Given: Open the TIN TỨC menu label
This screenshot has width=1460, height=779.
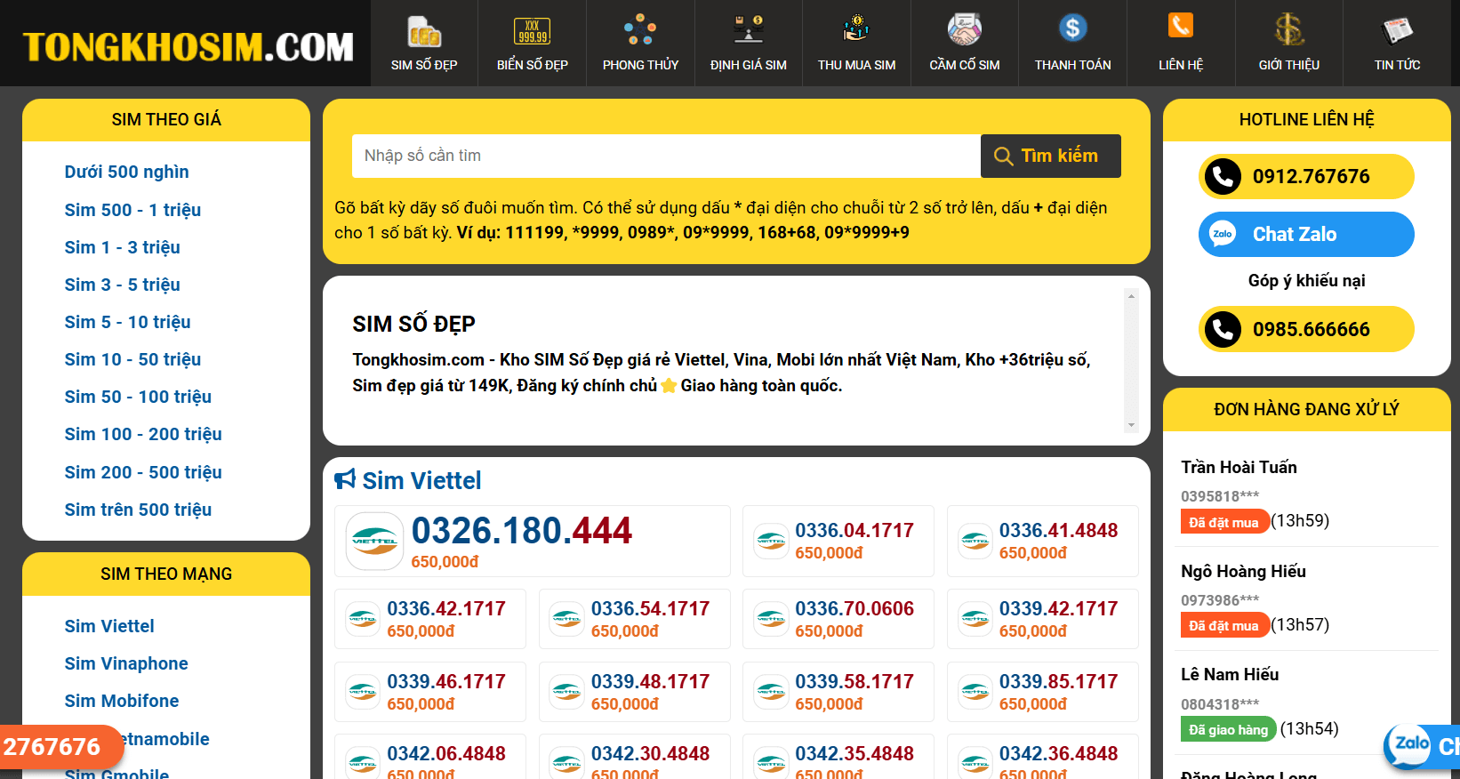Looking at the screenshot, I should [x=1397, y=65].
